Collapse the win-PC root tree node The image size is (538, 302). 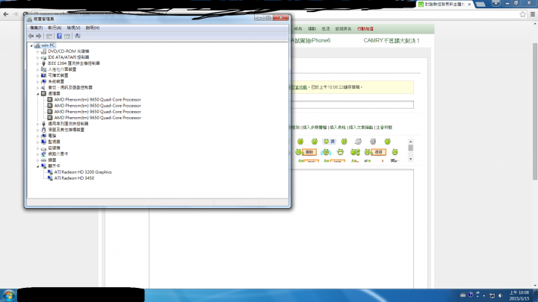tap(31, 45)
